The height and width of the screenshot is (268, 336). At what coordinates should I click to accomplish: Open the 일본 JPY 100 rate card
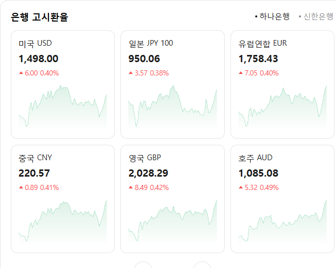pos(172,85)
